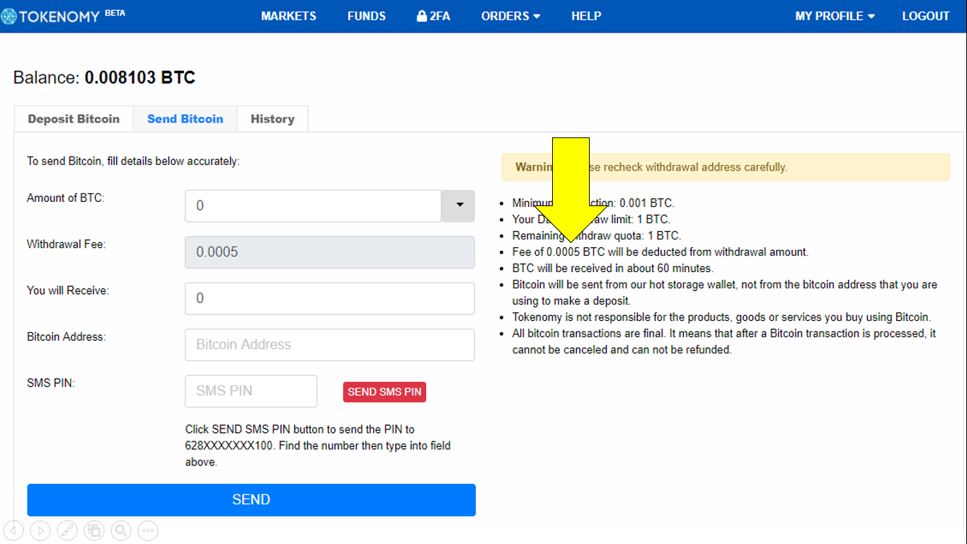Screen dimensions: 967x544
Task: Click the 'You will Receive:' label
Action: (68, 290)
